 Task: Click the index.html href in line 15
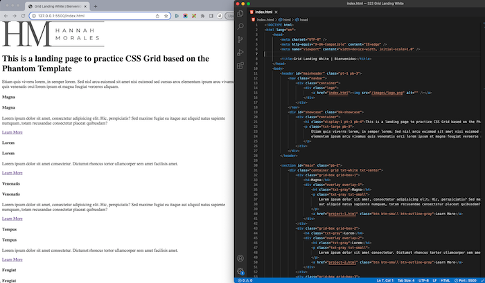point(338,93)
